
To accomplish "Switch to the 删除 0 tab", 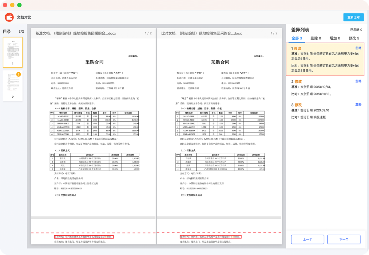I will point(316,38).
